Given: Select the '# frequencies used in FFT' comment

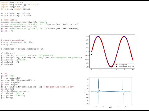Looking at the screenshot, I should point(59,87).
